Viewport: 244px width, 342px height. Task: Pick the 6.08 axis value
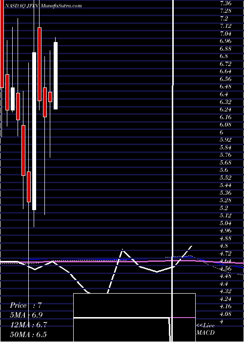click(x=225, y=125)
